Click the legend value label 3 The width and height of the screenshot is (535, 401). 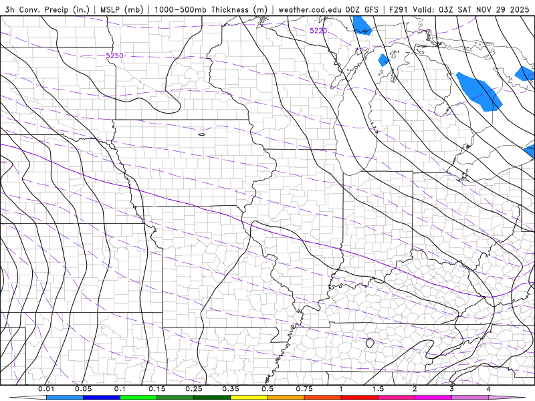451,389
